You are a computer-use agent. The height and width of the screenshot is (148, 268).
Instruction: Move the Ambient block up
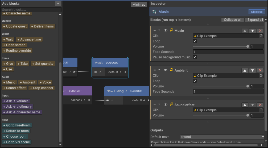pyautogui.click(x=245, y=70)
